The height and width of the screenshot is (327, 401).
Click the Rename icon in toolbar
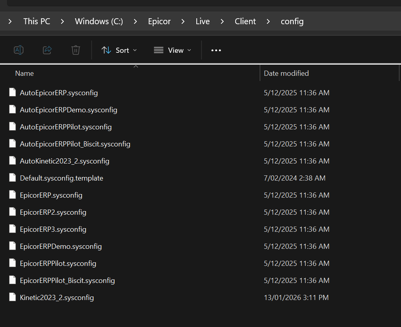pos(19,50)
